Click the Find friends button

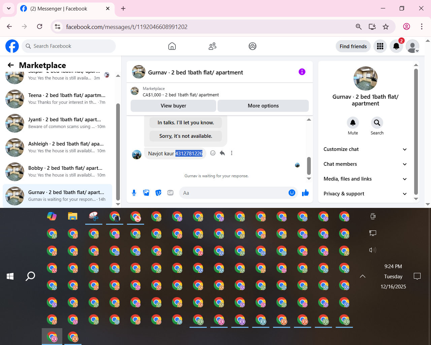coord(353,46)
